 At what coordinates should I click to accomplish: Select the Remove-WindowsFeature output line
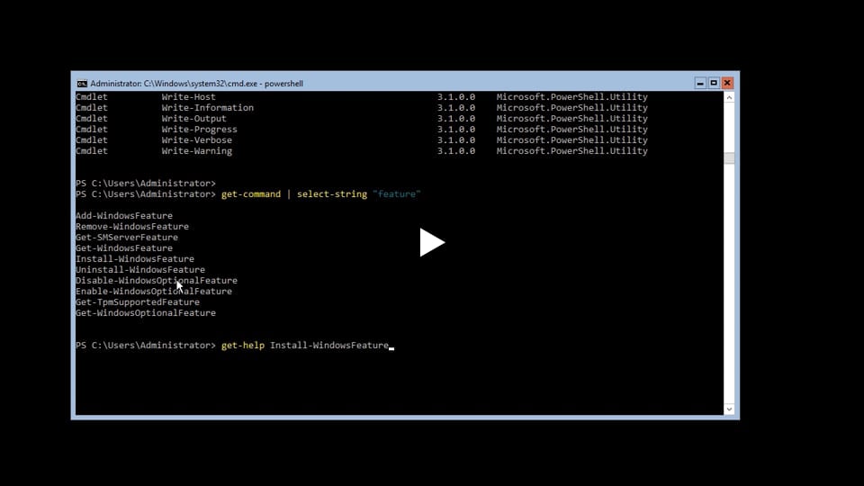pos(132,227)
